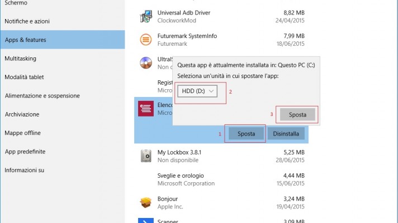Click the date 18/06/2015
Viewport: 398px width, 223px height.
[x=290, y=44]
